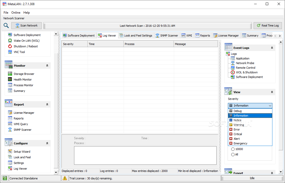Sort log by Time column header
Viewport: 285px width, 183px height.
click(106, 44)
